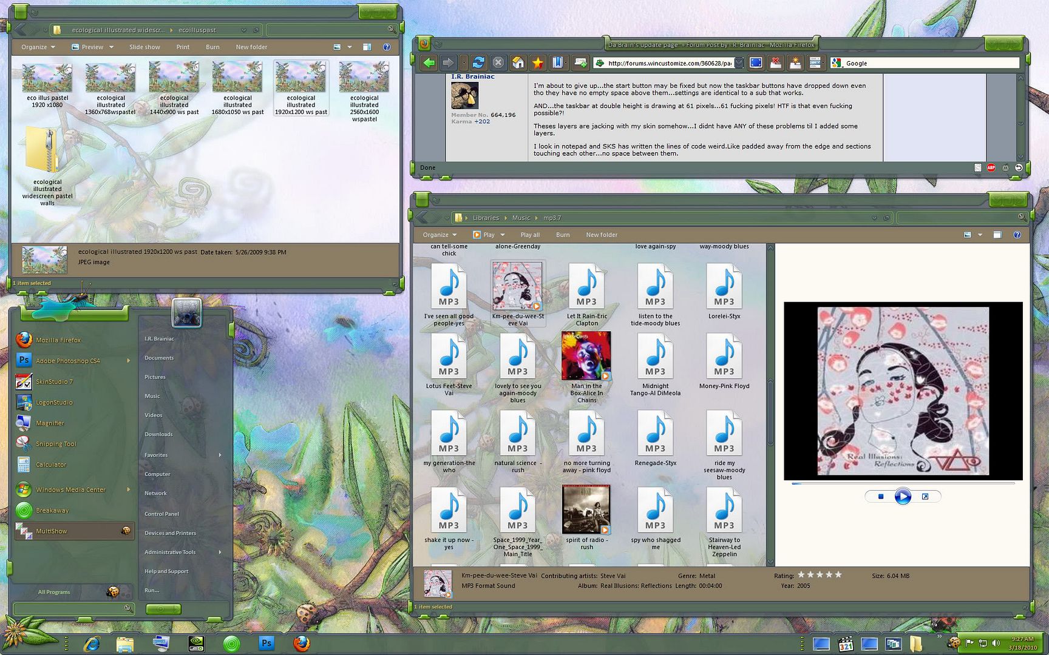Select the ecological illustrated 2560x1600 wspastel image
1049x655 pixels.
[x=364, y=91]
